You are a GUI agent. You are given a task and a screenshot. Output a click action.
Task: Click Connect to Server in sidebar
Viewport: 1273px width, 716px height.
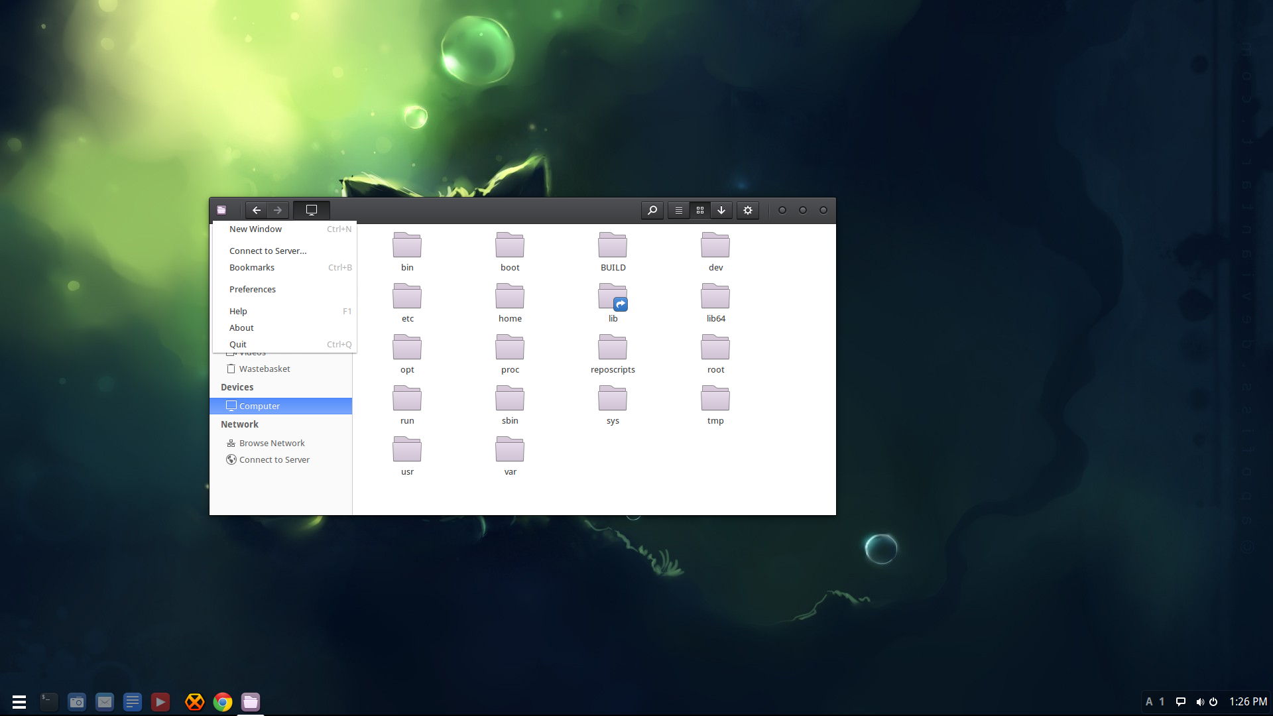coord(280,459)
